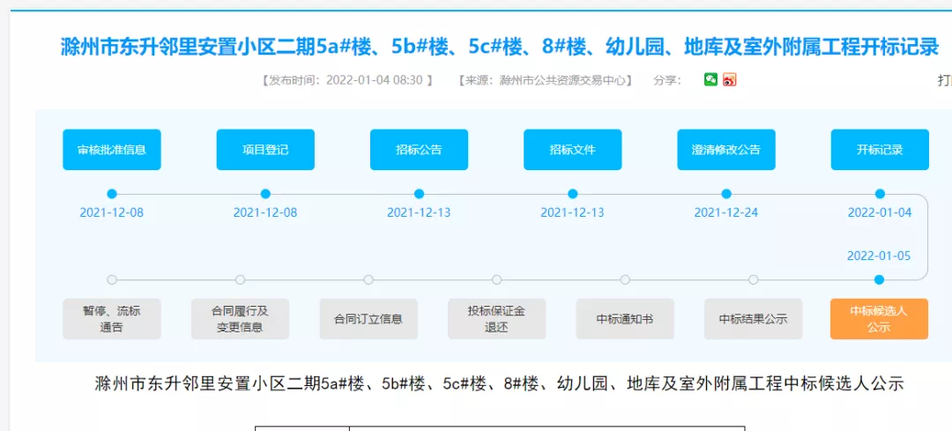Click the empty dot above 中标通知书

625,280
